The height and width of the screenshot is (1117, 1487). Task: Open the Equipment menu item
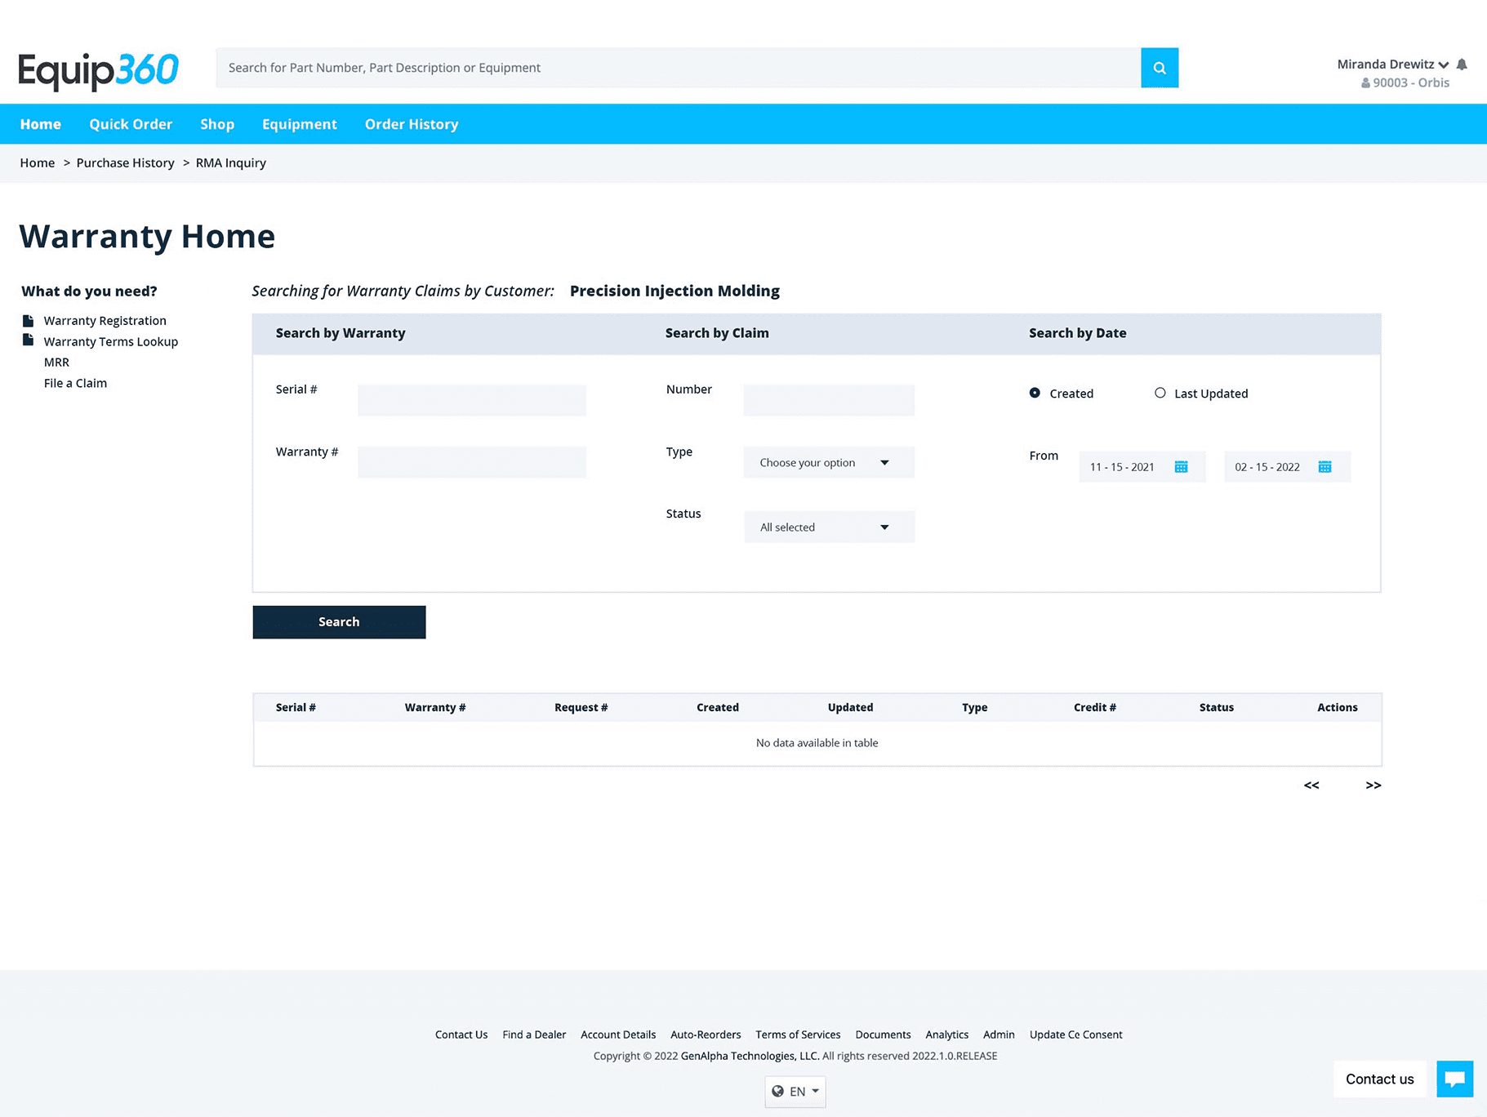300,124
